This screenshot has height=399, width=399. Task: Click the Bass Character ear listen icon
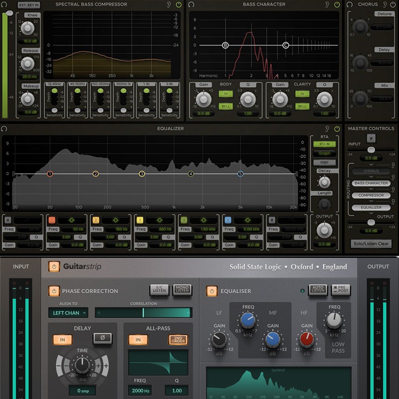point(327,4)
